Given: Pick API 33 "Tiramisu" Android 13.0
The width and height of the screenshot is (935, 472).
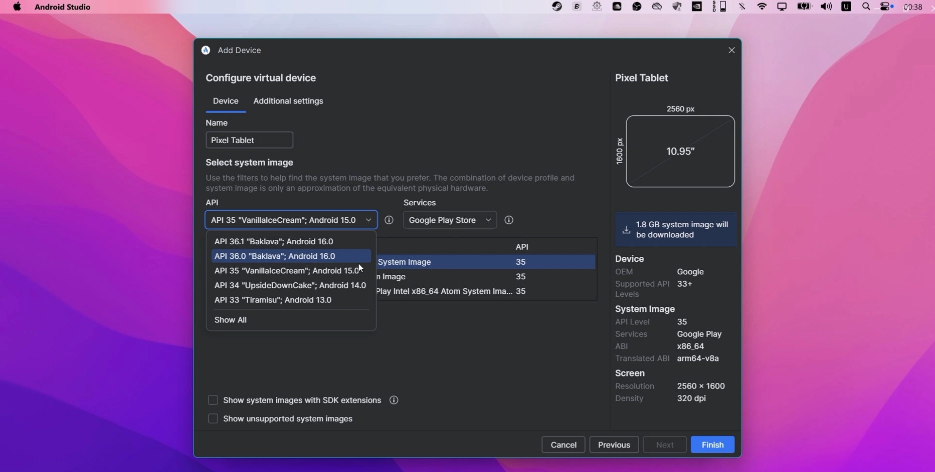Looking at the screenshot, I should (291, 300).
